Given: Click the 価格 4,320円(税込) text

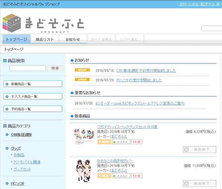Looking at the screenshot, I should (201, 132).
